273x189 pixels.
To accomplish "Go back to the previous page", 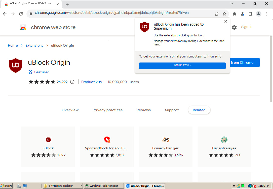I will point(5,14).
